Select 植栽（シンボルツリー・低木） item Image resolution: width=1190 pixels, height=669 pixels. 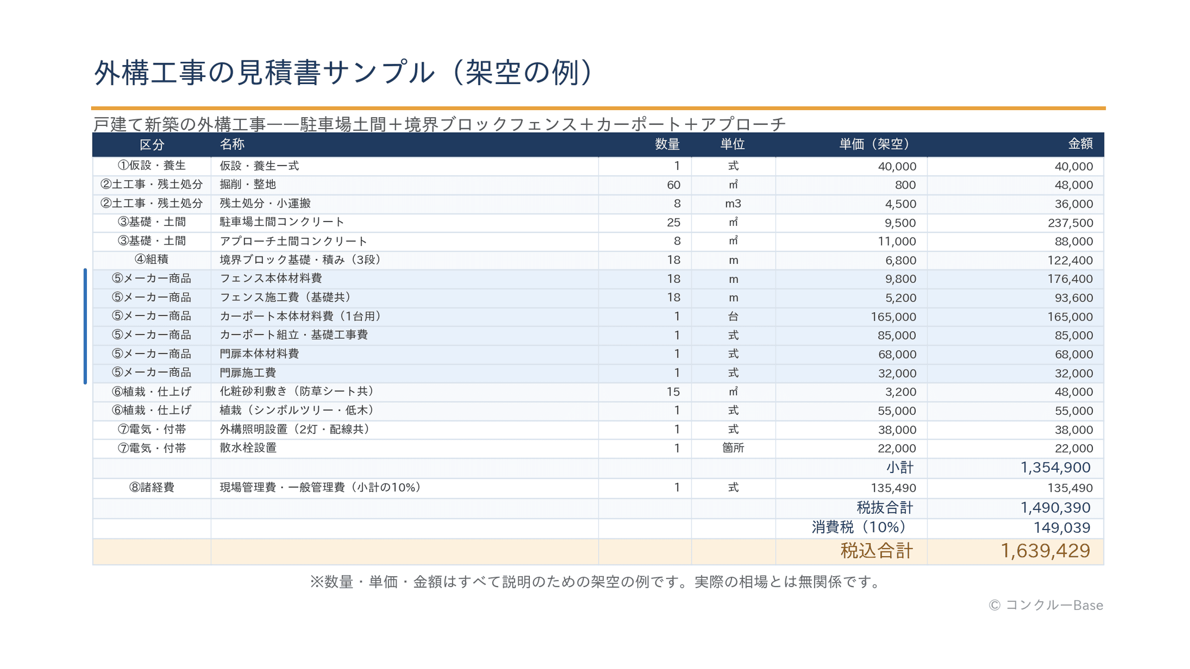pyautogui.click(x=297, y=410)
